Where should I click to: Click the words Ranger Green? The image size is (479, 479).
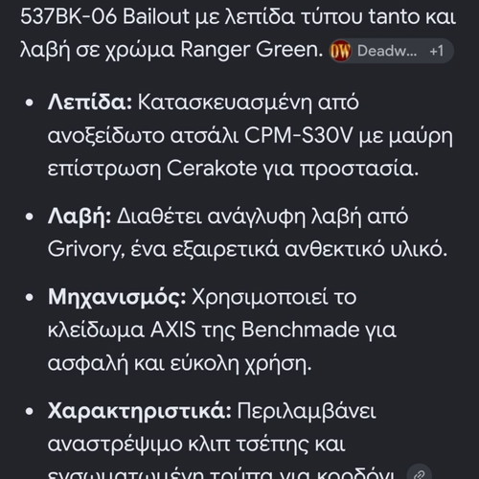(252, 50)
